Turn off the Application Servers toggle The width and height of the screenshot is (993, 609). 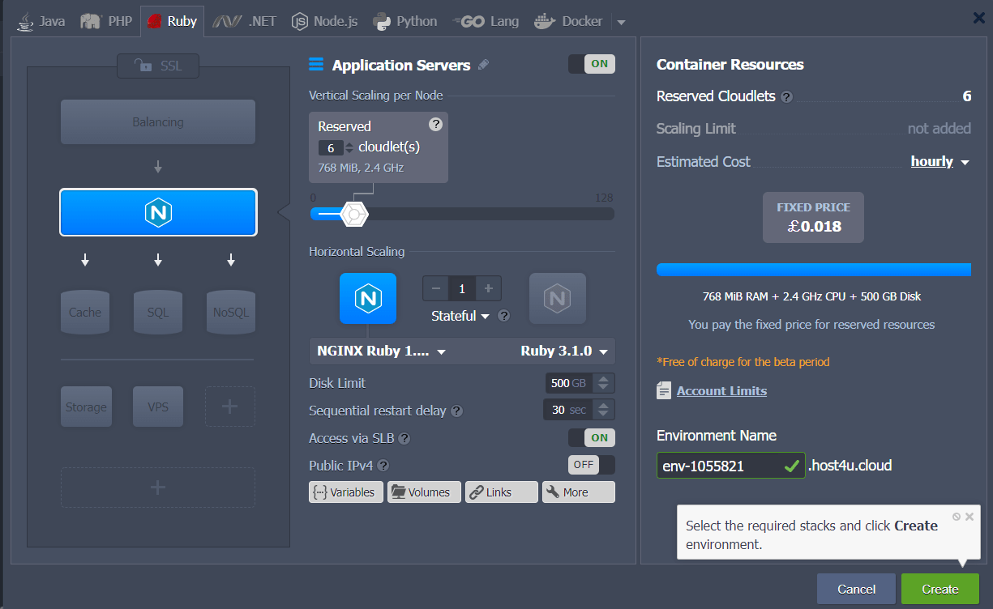[x=591, y=64]
